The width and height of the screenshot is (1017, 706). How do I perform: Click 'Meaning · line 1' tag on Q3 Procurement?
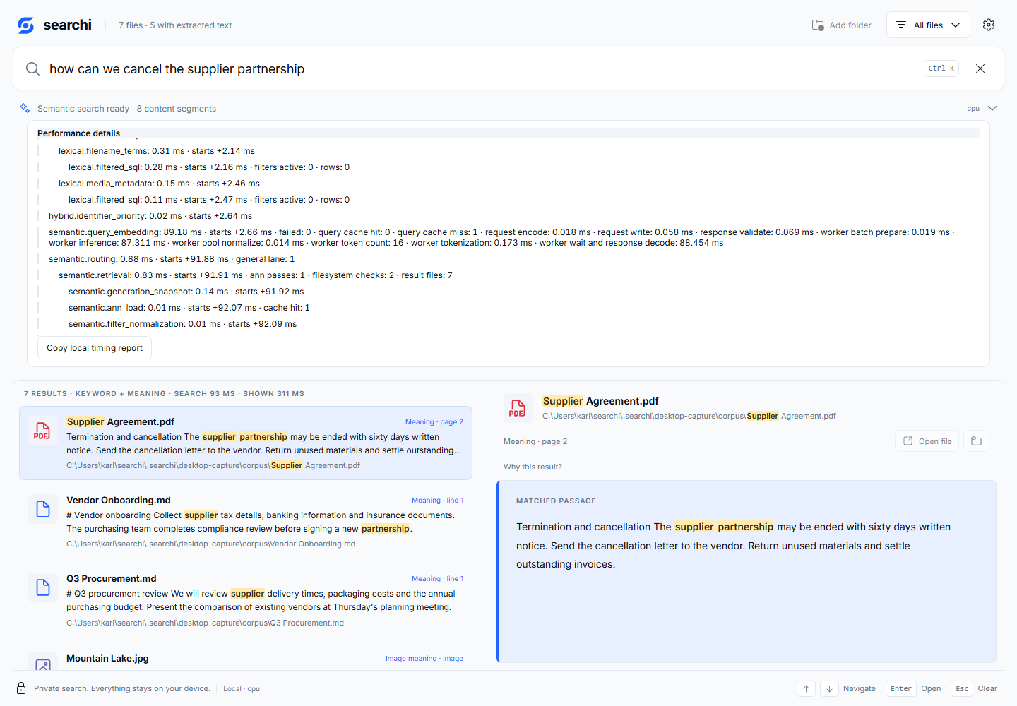(x=438, y=579)
